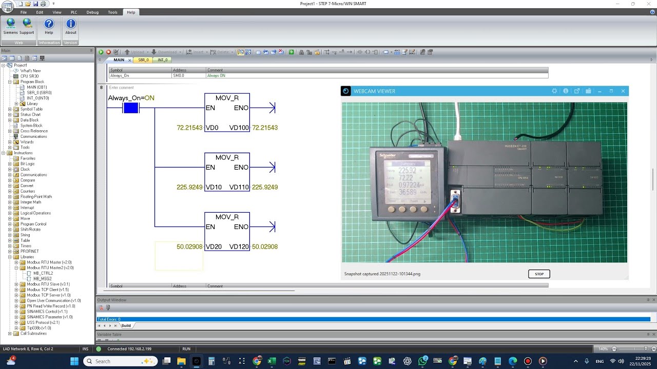Click the padlock lock icon in toolbar

pos(301,52)
